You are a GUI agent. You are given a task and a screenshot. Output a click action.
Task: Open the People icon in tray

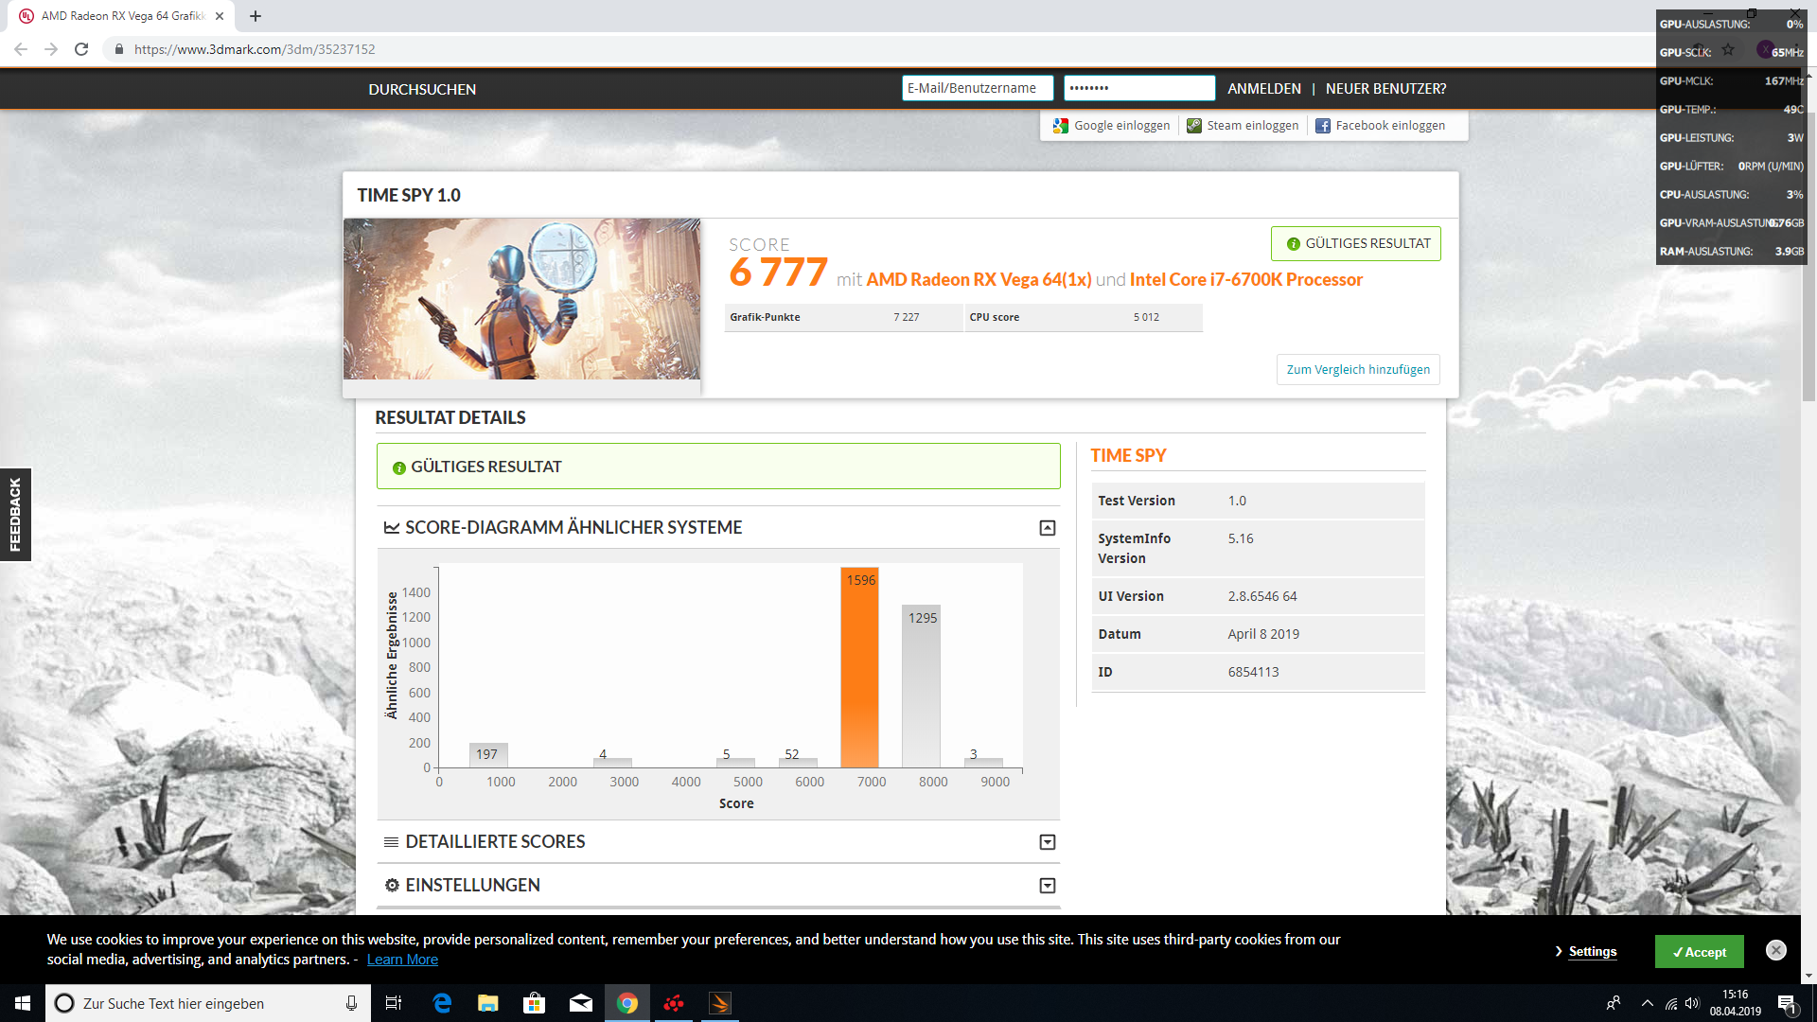pos(1614,1003)
